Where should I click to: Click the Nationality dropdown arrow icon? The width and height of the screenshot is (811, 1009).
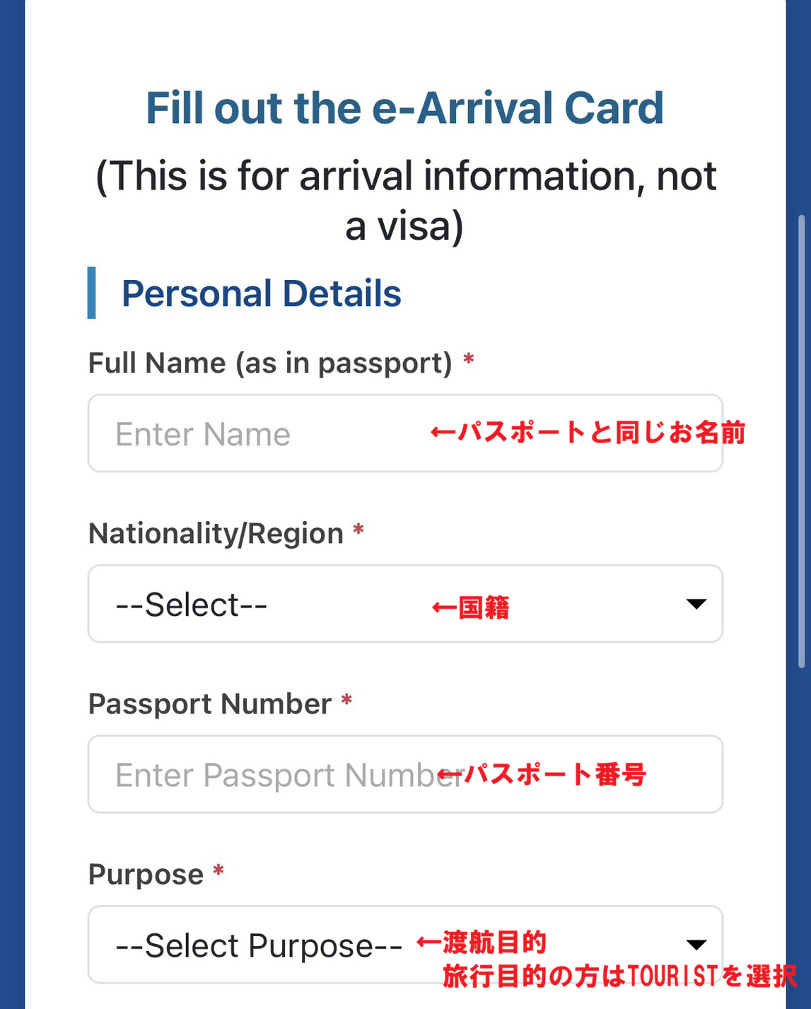696,604
